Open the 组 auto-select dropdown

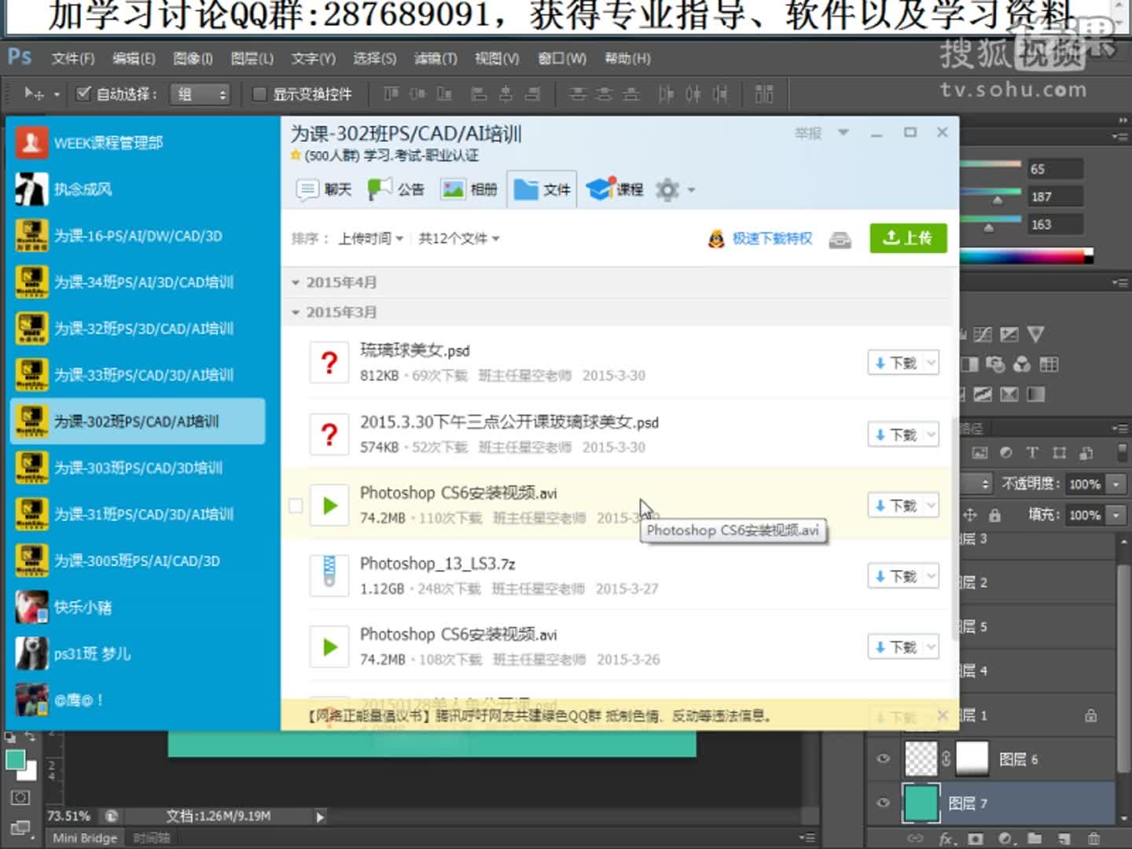click(201, 94)
